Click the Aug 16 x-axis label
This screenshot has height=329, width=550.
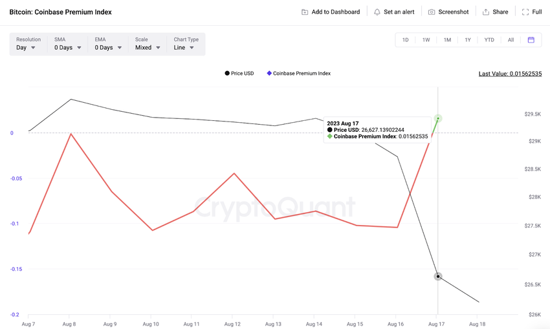tap(395, 324)
